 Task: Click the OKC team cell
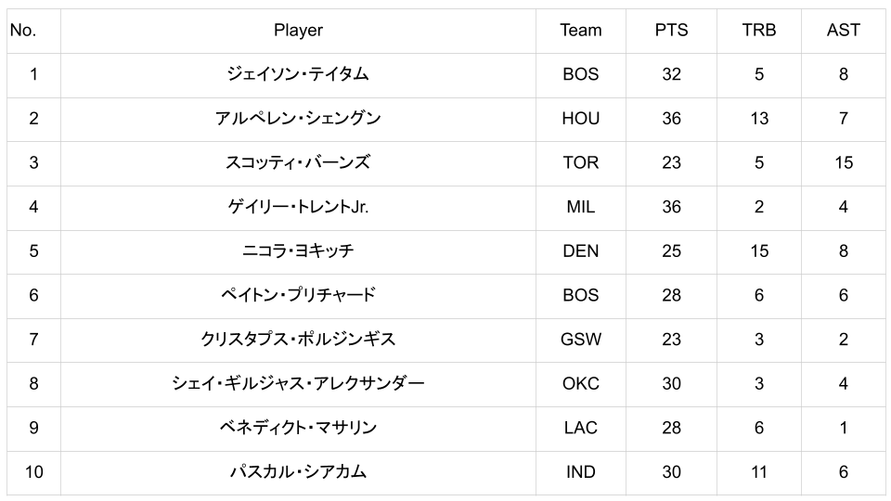tap(580, 383)
